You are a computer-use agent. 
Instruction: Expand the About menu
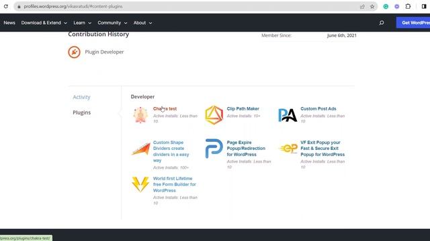143,23
